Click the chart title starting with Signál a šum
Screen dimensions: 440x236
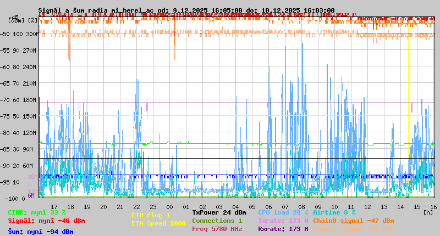[186, 10]
